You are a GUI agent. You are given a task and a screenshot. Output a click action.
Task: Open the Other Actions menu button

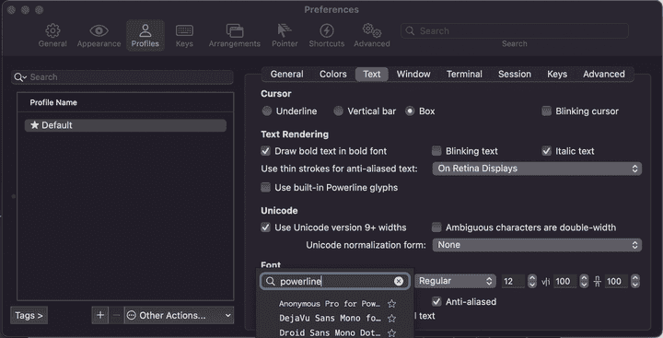tap(180, 315)
